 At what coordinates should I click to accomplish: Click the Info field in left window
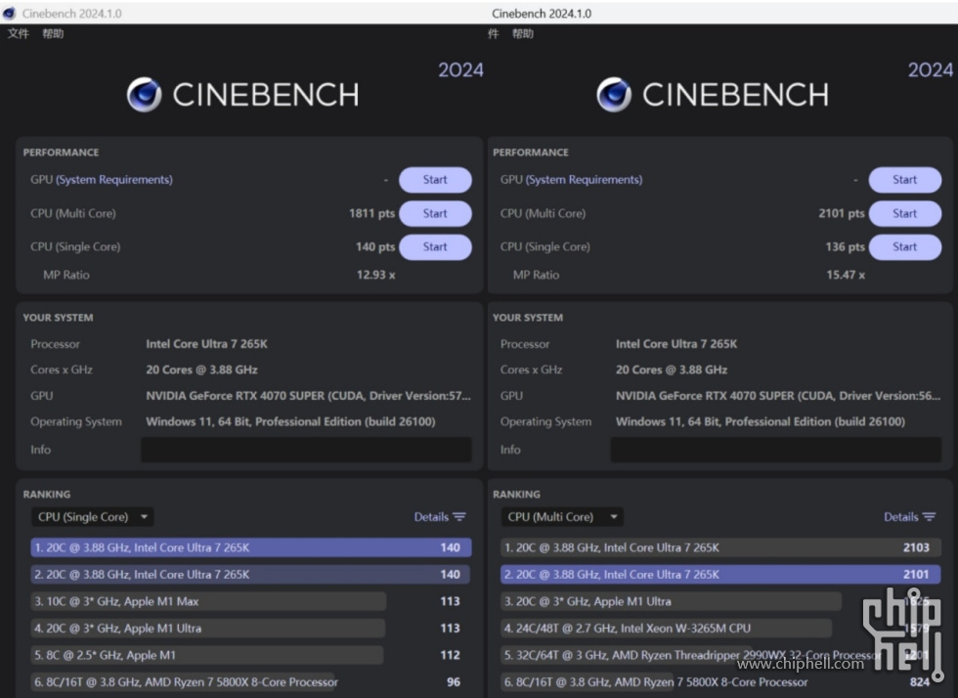click(306, 450)
